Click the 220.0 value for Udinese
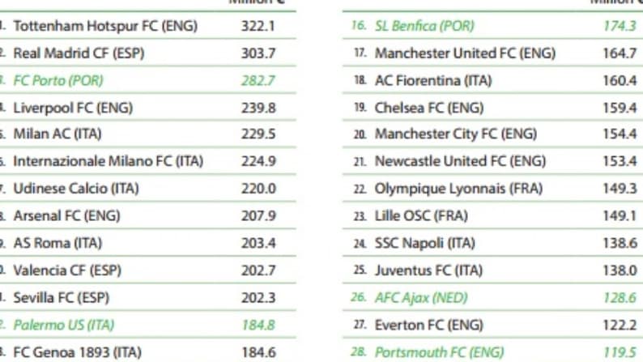This screenshot has height=362, width=643. [x=258, y=189]
